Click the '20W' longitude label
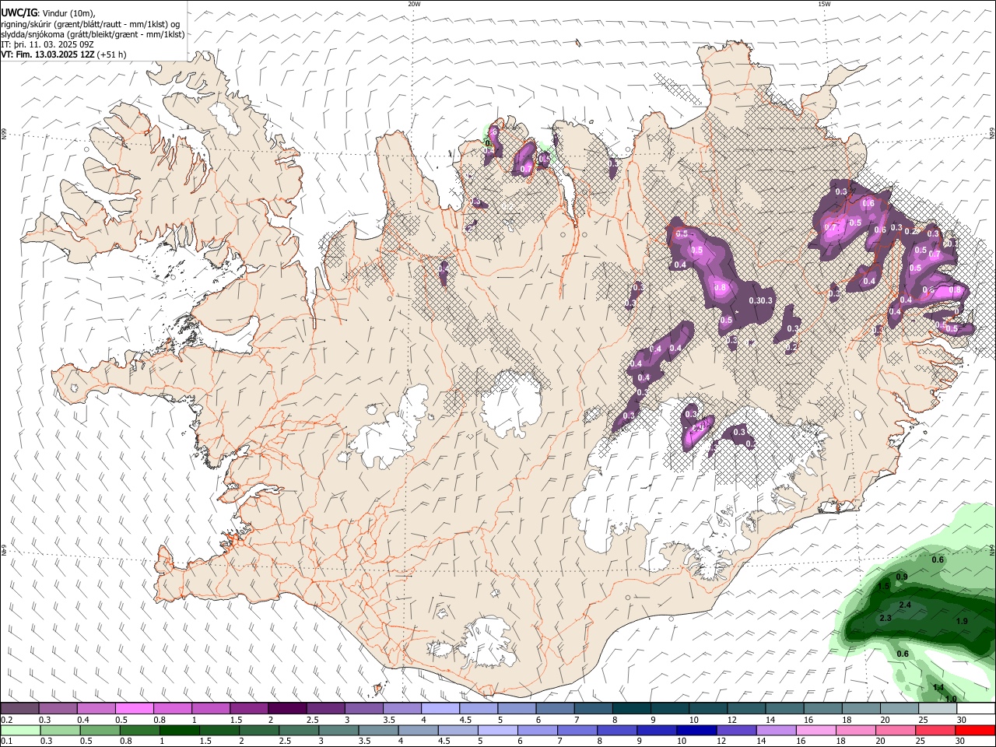 pyautogui.click(x=414, y=4)
